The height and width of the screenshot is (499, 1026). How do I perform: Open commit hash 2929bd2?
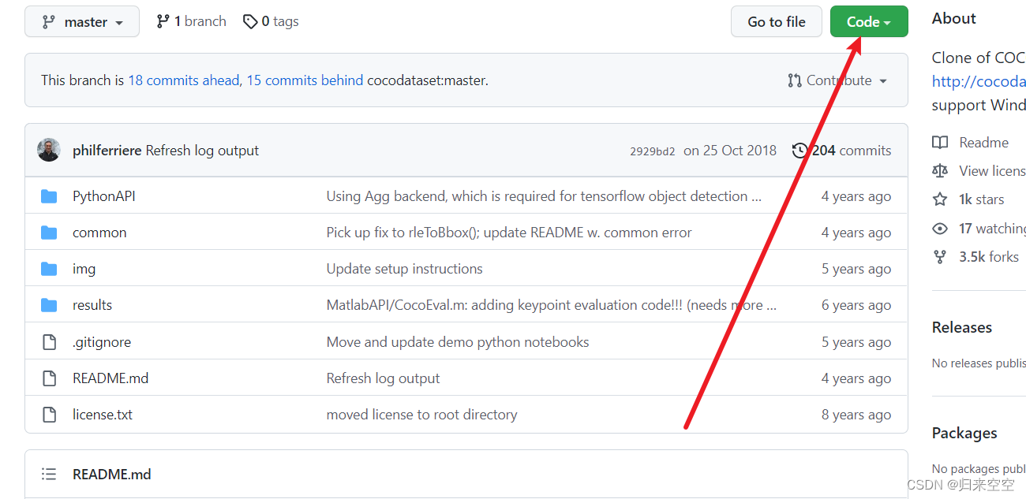(653, 151)
